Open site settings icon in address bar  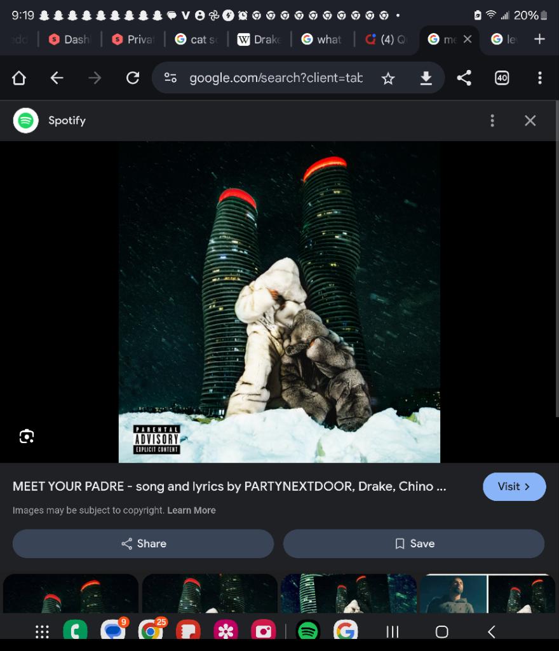[170, 78]
